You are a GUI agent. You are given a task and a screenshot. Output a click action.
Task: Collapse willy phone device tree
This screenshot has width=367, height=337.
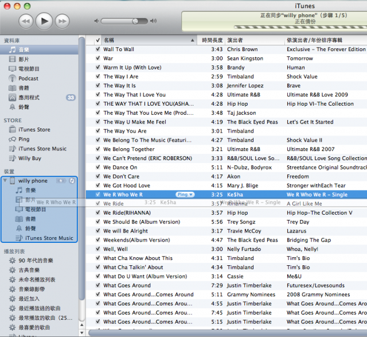point(5,180)
